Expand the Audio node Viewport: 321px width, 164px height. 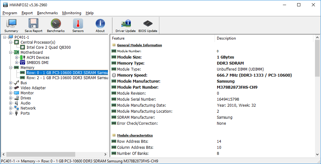[x=11, y=103]
